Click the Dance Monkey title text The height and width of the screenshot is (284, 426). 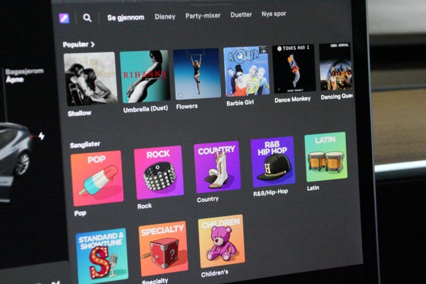point(292,99)
